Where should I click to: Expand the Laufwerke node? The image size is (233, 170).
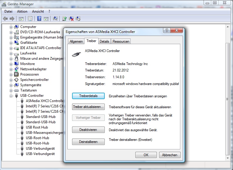point(11,54)
